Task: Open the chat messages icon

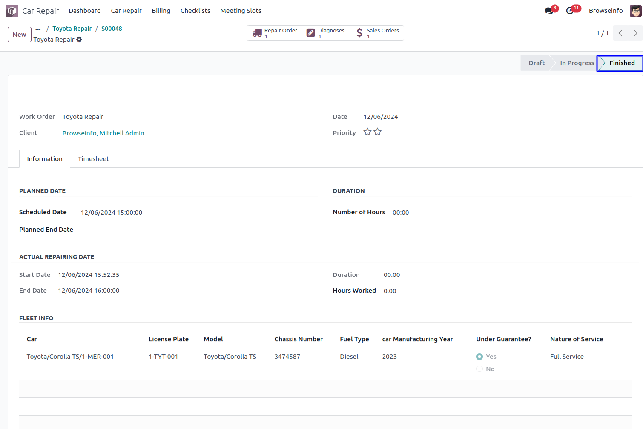Action: click(x=549, y=11)
